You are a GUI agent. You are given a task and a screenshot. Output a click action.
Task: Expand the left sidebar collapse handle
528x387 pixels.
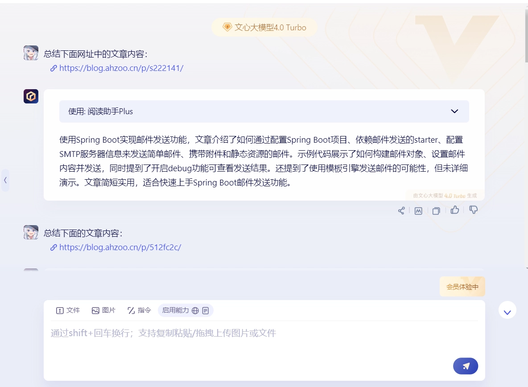(x=5, y=180)
